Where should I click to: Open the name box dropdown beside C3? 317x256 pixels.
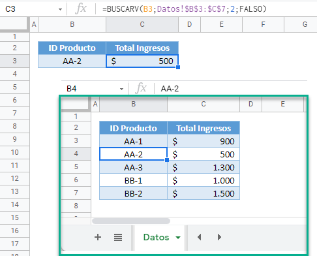[x=60, y=9]
